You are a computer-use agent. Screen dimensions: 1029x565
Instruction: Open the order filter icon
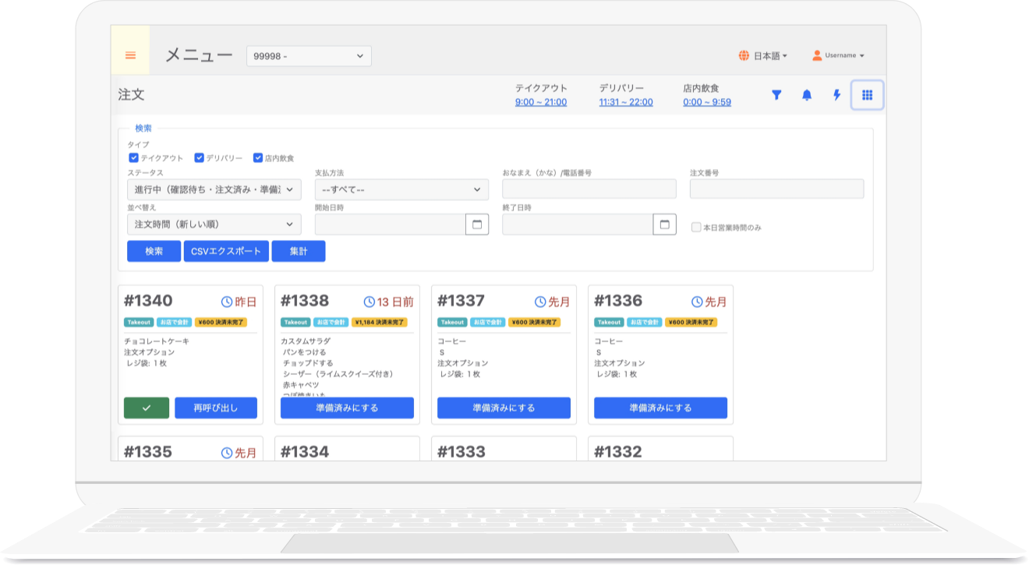point(776,94)
